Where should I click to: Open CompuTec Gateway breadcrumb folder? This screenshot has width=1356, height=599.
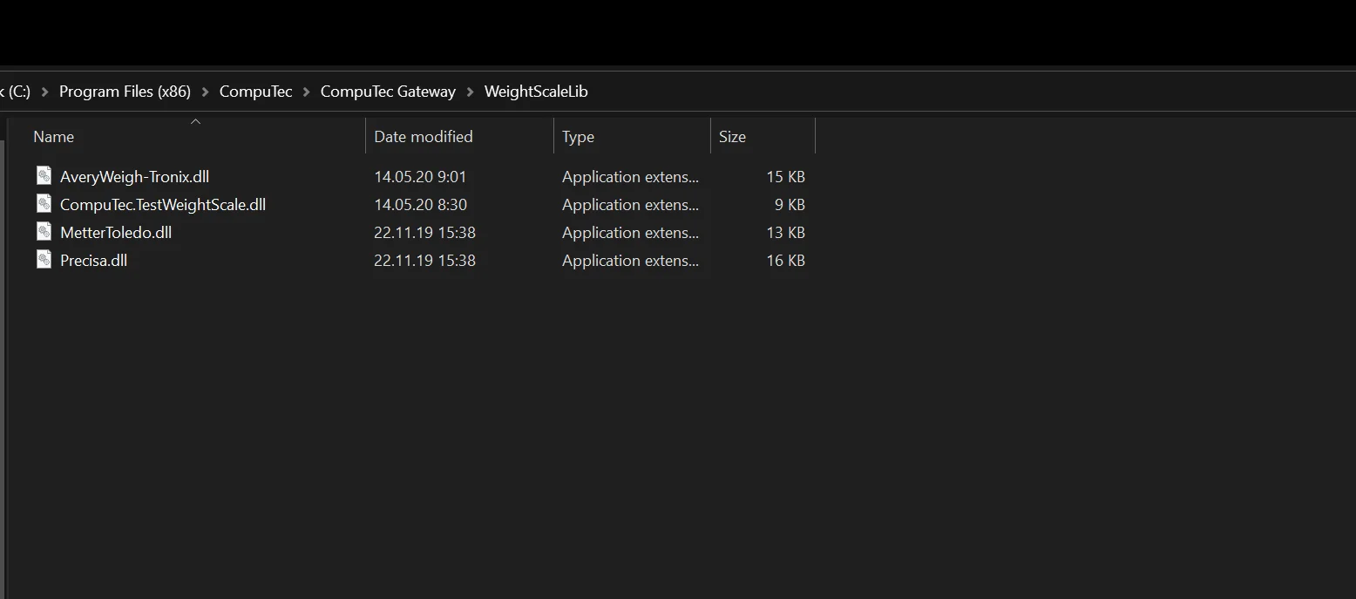coord(388,92)
